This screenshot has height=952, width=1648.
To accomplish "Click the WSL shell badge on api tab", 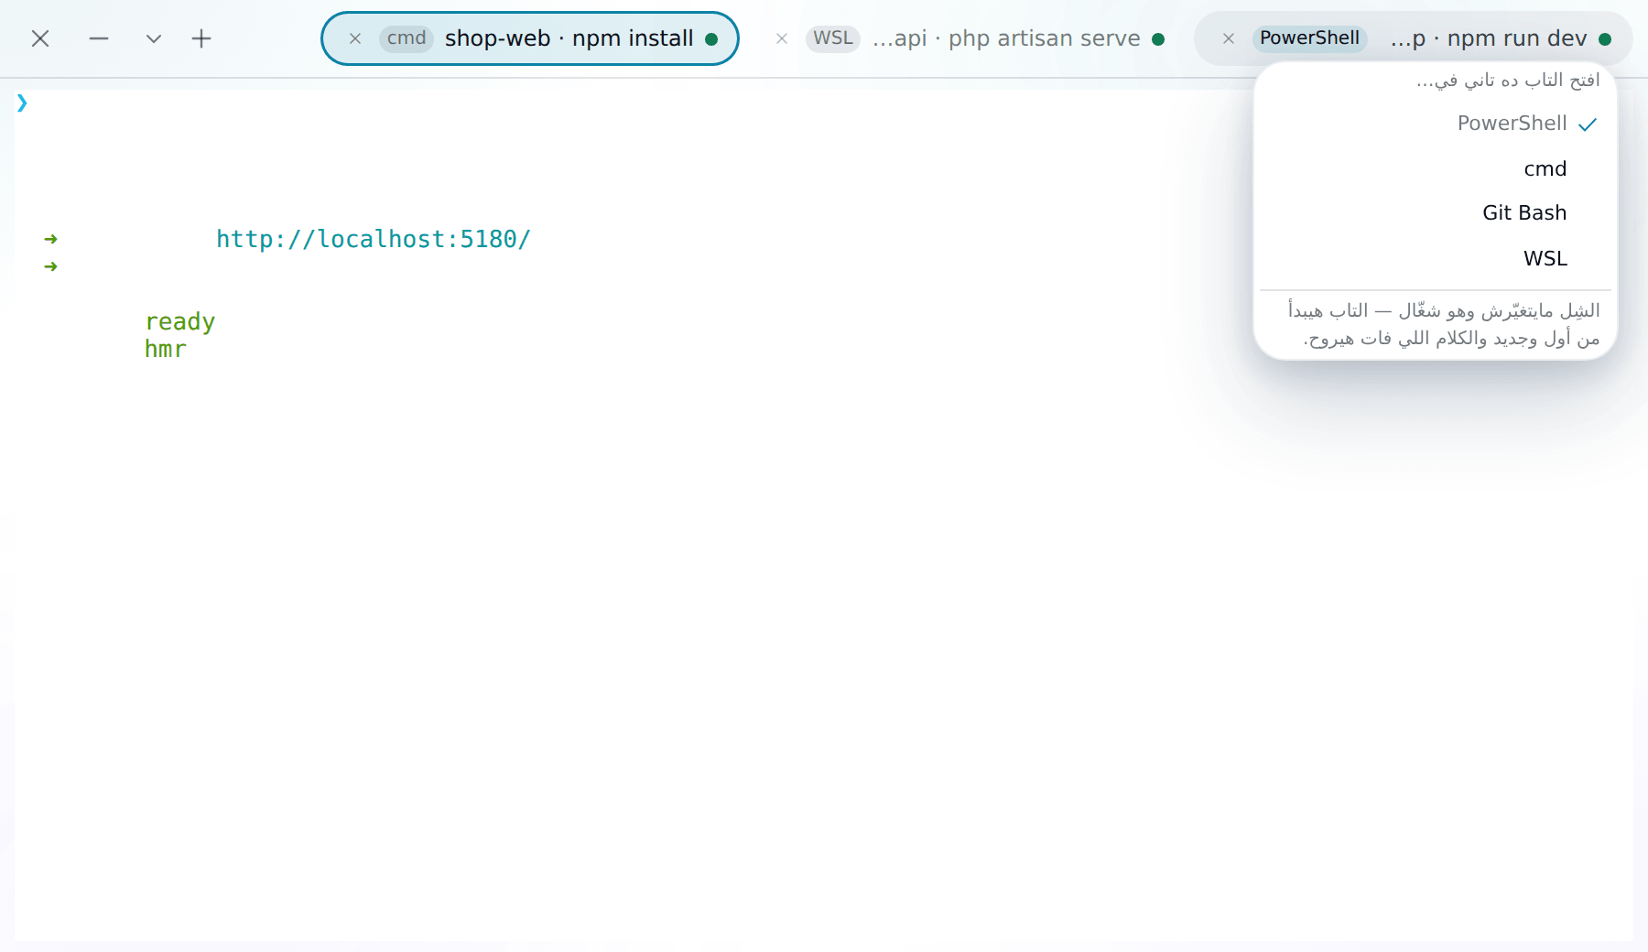I will [833, 38].
